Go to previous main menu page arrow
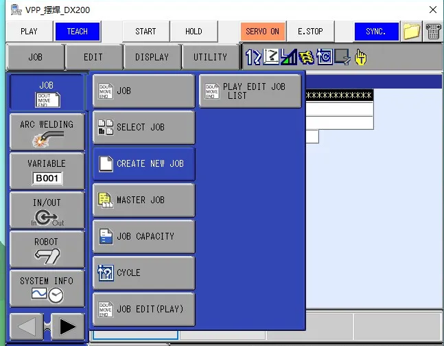The width and height of the screenshot is (444, 346). point(27,327)
